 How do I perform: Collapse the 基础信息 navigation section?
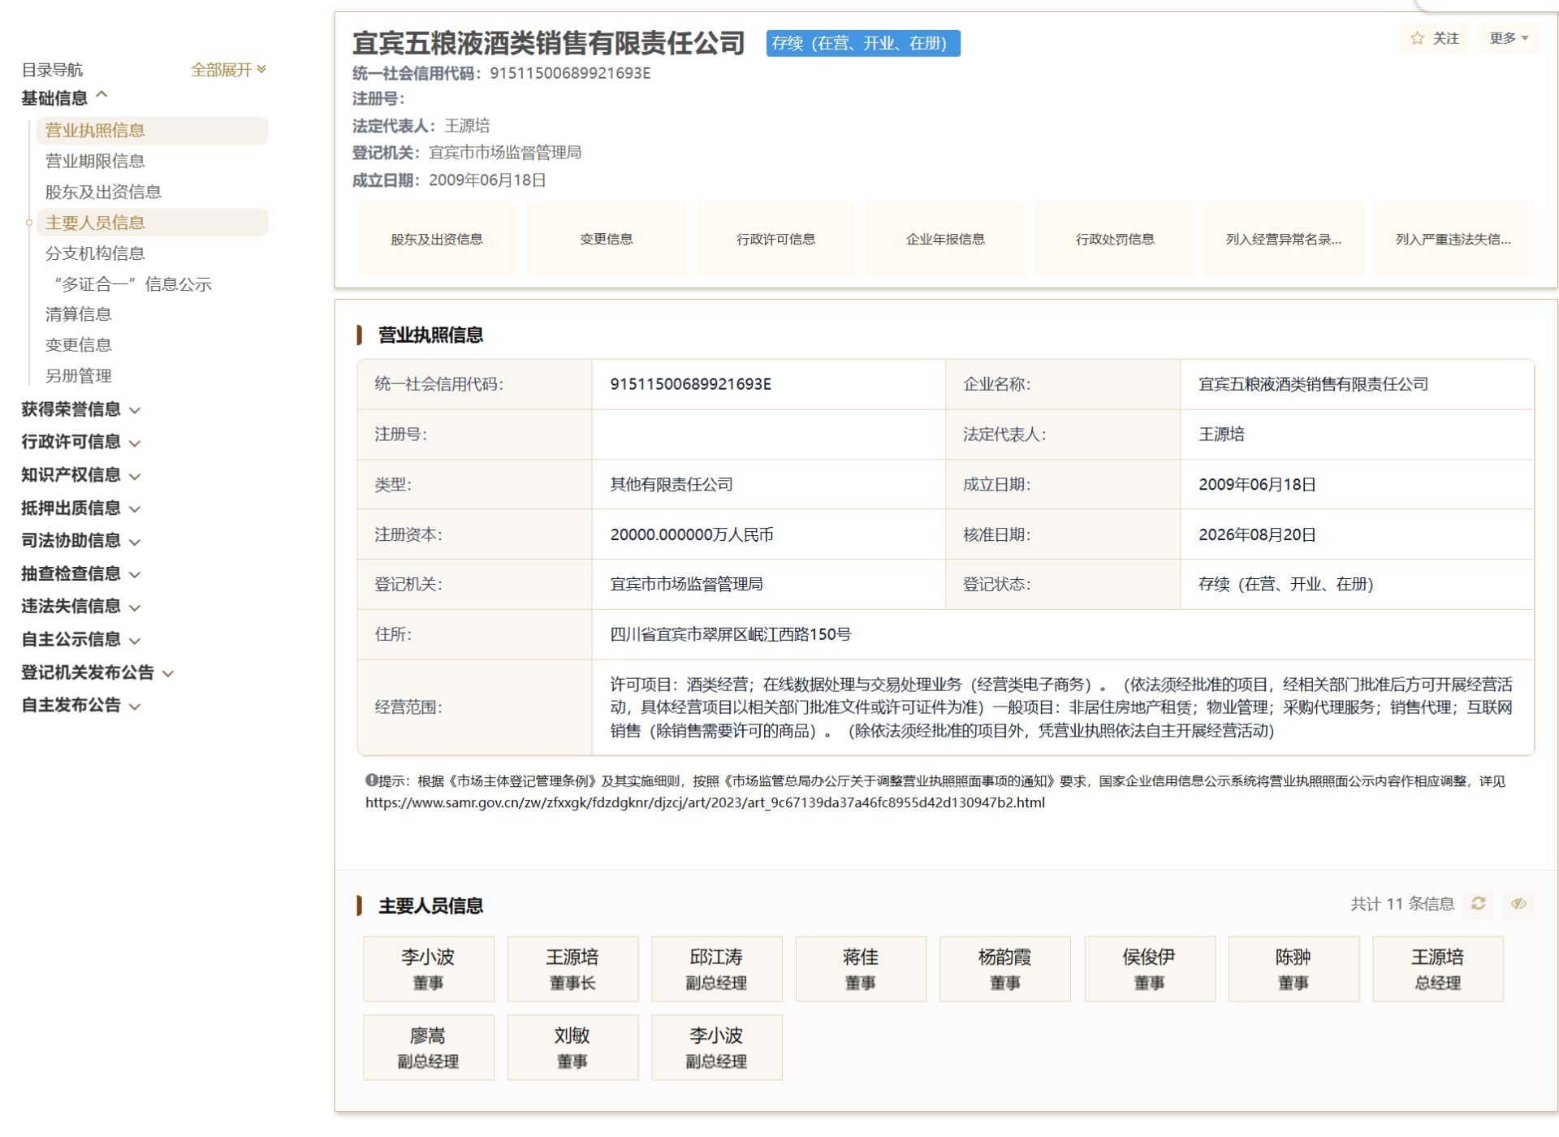click(64, 97)
